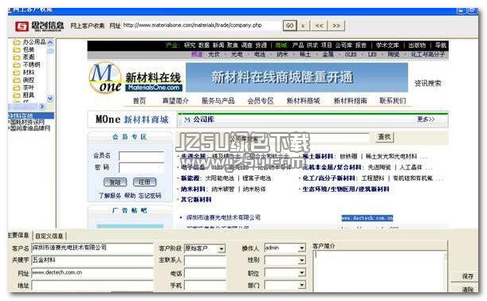Click the 网址 field containing www.dectech.com.cn

(92, 273)
